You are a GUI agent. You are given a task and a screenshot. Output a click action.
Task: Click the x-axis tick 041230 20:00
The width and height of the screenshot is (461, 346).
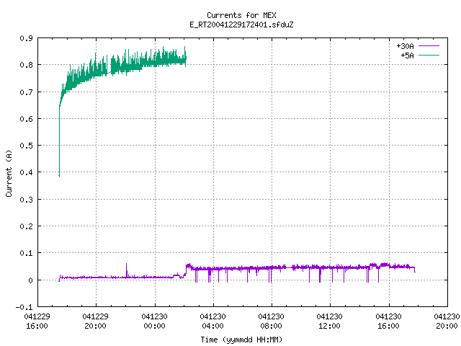coord(447,321)
